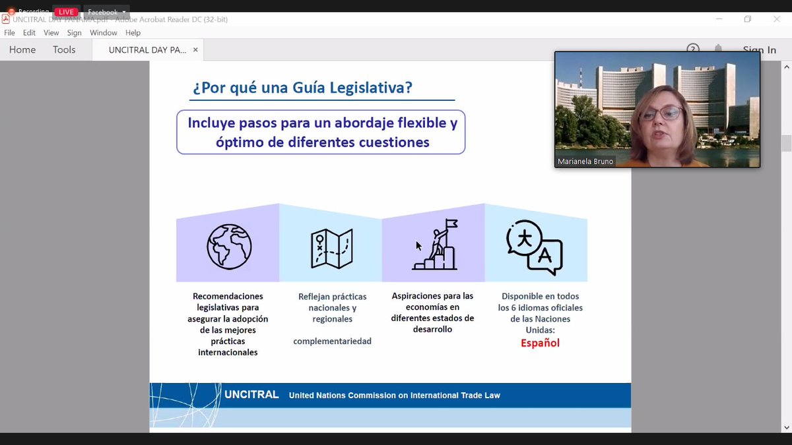Switch to the Tools tab
The image size is (792, 445).
coord(64,49)
